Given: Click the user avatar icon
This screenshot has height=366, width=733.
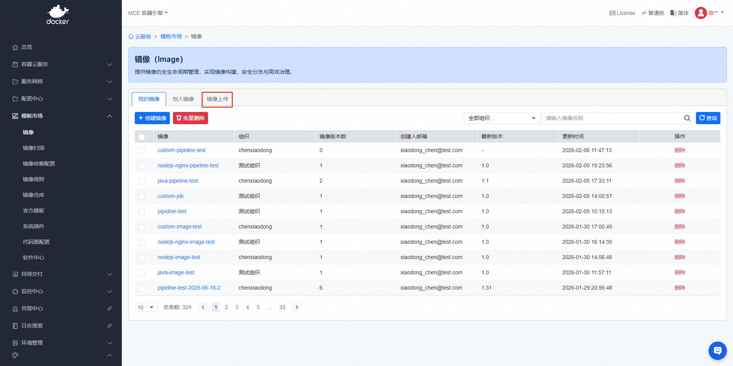Looking at the screenshot, I should (x=701, y=13).
